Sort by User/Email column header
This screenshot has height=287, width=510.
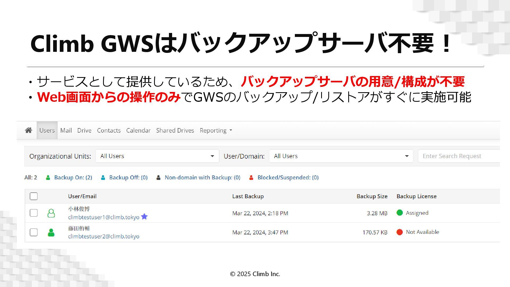tap(82, 196)
